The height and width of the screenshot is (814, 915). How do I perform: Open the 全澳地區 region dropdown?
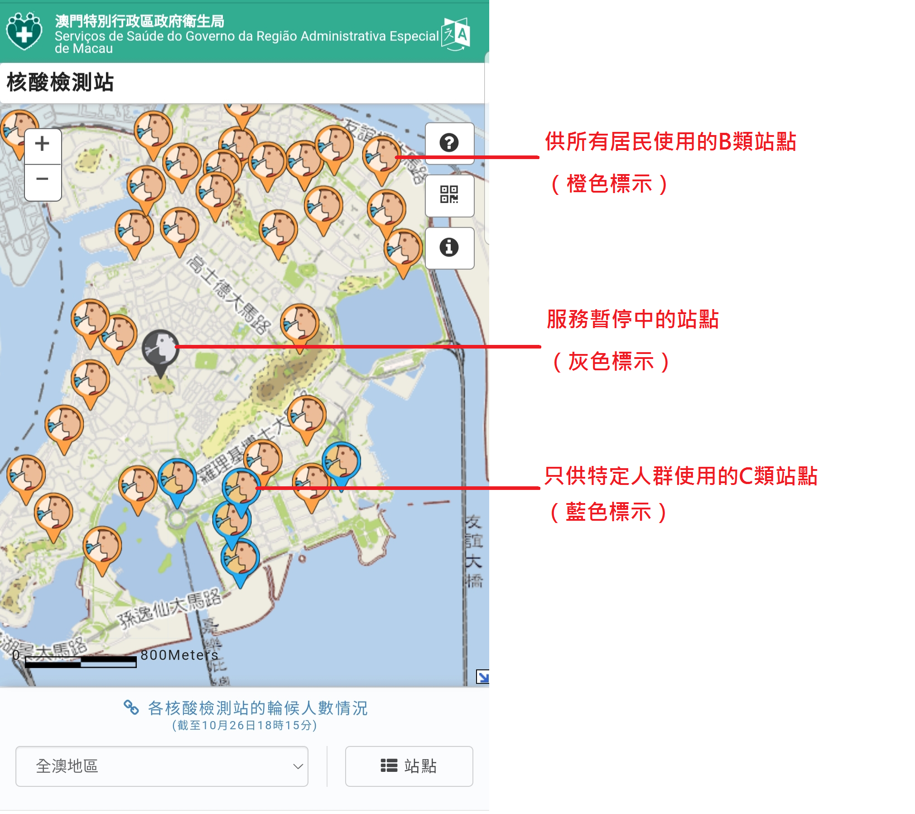162,766
